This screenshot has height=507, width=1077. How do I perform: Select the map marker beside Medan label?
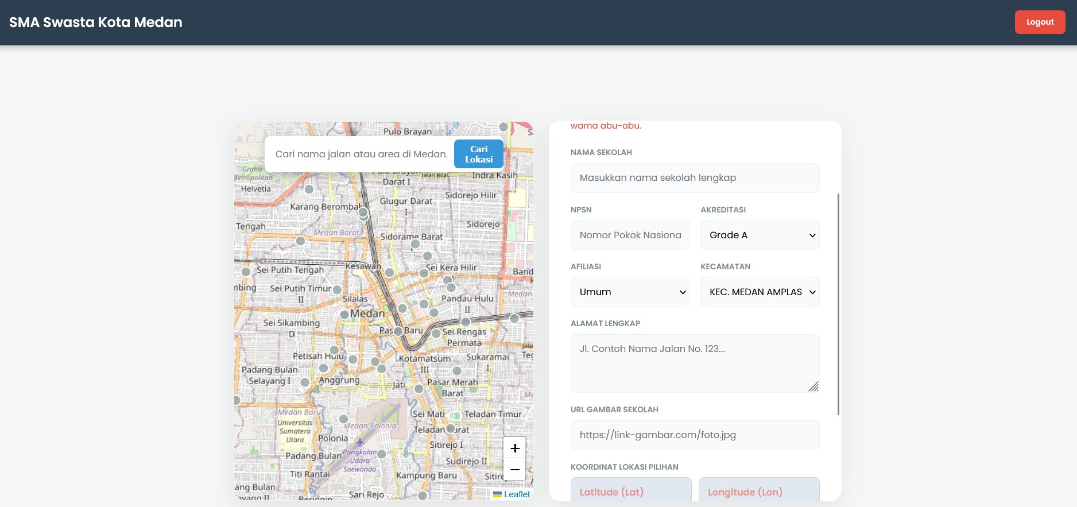[x=344, y=315]
